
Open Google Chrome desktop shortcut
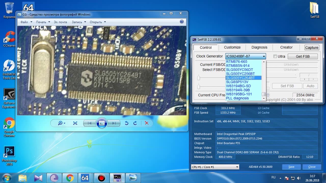point(9,127)
